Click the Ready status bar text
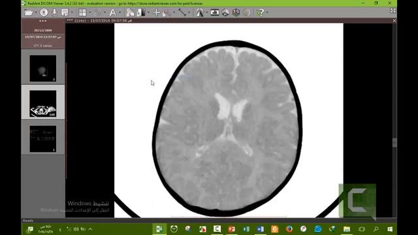 coord(28,221)
